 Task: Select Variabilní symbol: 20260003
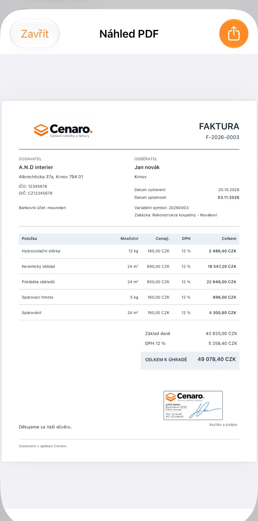161,208
